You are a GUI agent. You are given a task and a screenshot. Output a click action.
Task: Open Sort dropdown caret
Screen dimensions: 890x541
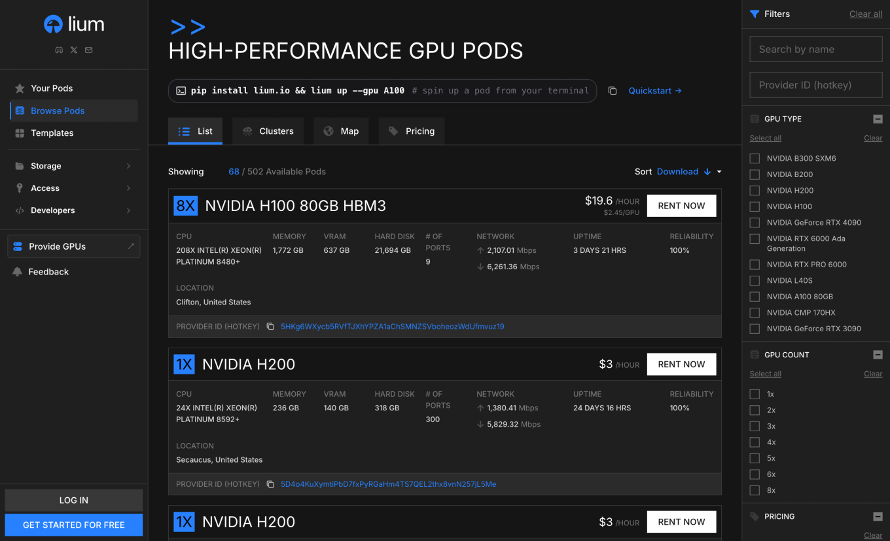[x=719, y=172]
